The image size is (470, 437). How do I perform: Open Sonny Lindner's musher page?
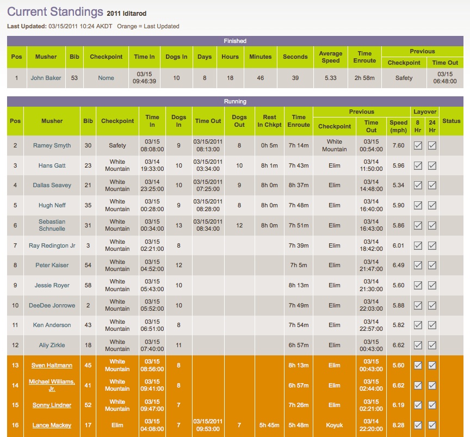(x=52, y=405)
